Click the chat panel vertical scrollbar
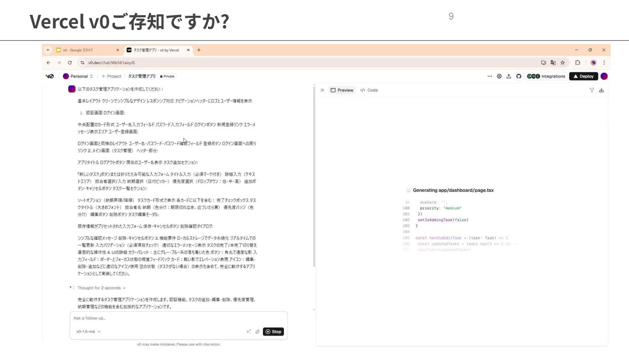 point(314,176)
